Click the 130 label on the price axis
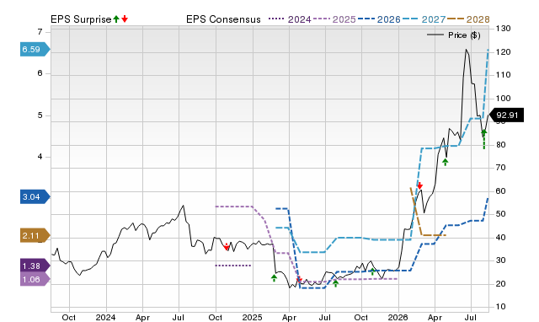This screenshot has width=539, height=322. [x=504, y=29]
